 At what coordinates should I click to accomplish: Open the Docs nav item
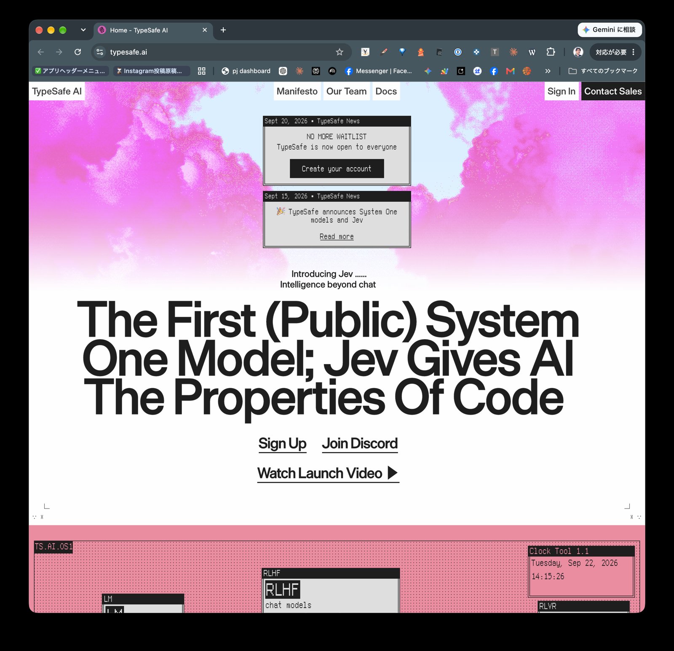pyautogui.click(x=386, y=91)
